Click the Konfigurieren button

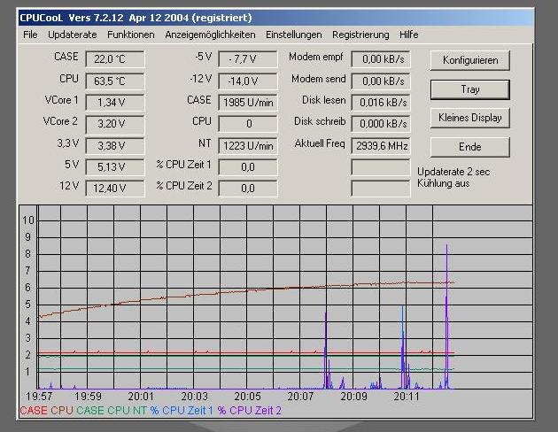pyautogui.click(x=470, y=60)
